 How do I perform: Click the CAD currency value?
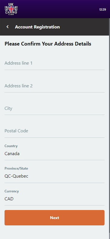[x=9, y=199]
